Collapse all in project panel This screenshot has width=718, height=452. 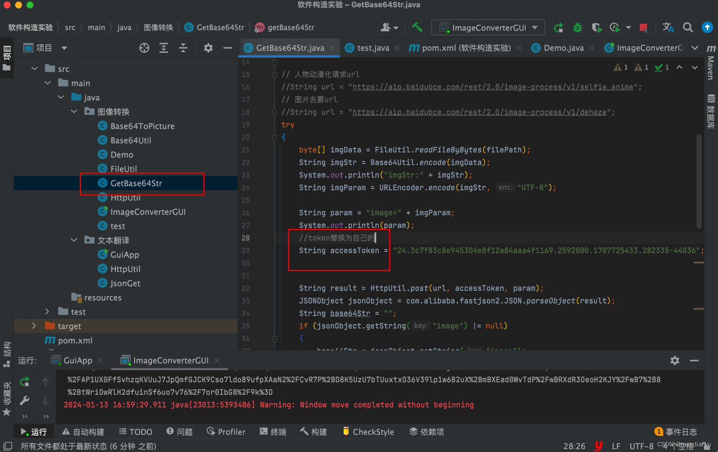(183, 48)
